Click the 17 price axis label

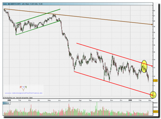click(154, 39)
